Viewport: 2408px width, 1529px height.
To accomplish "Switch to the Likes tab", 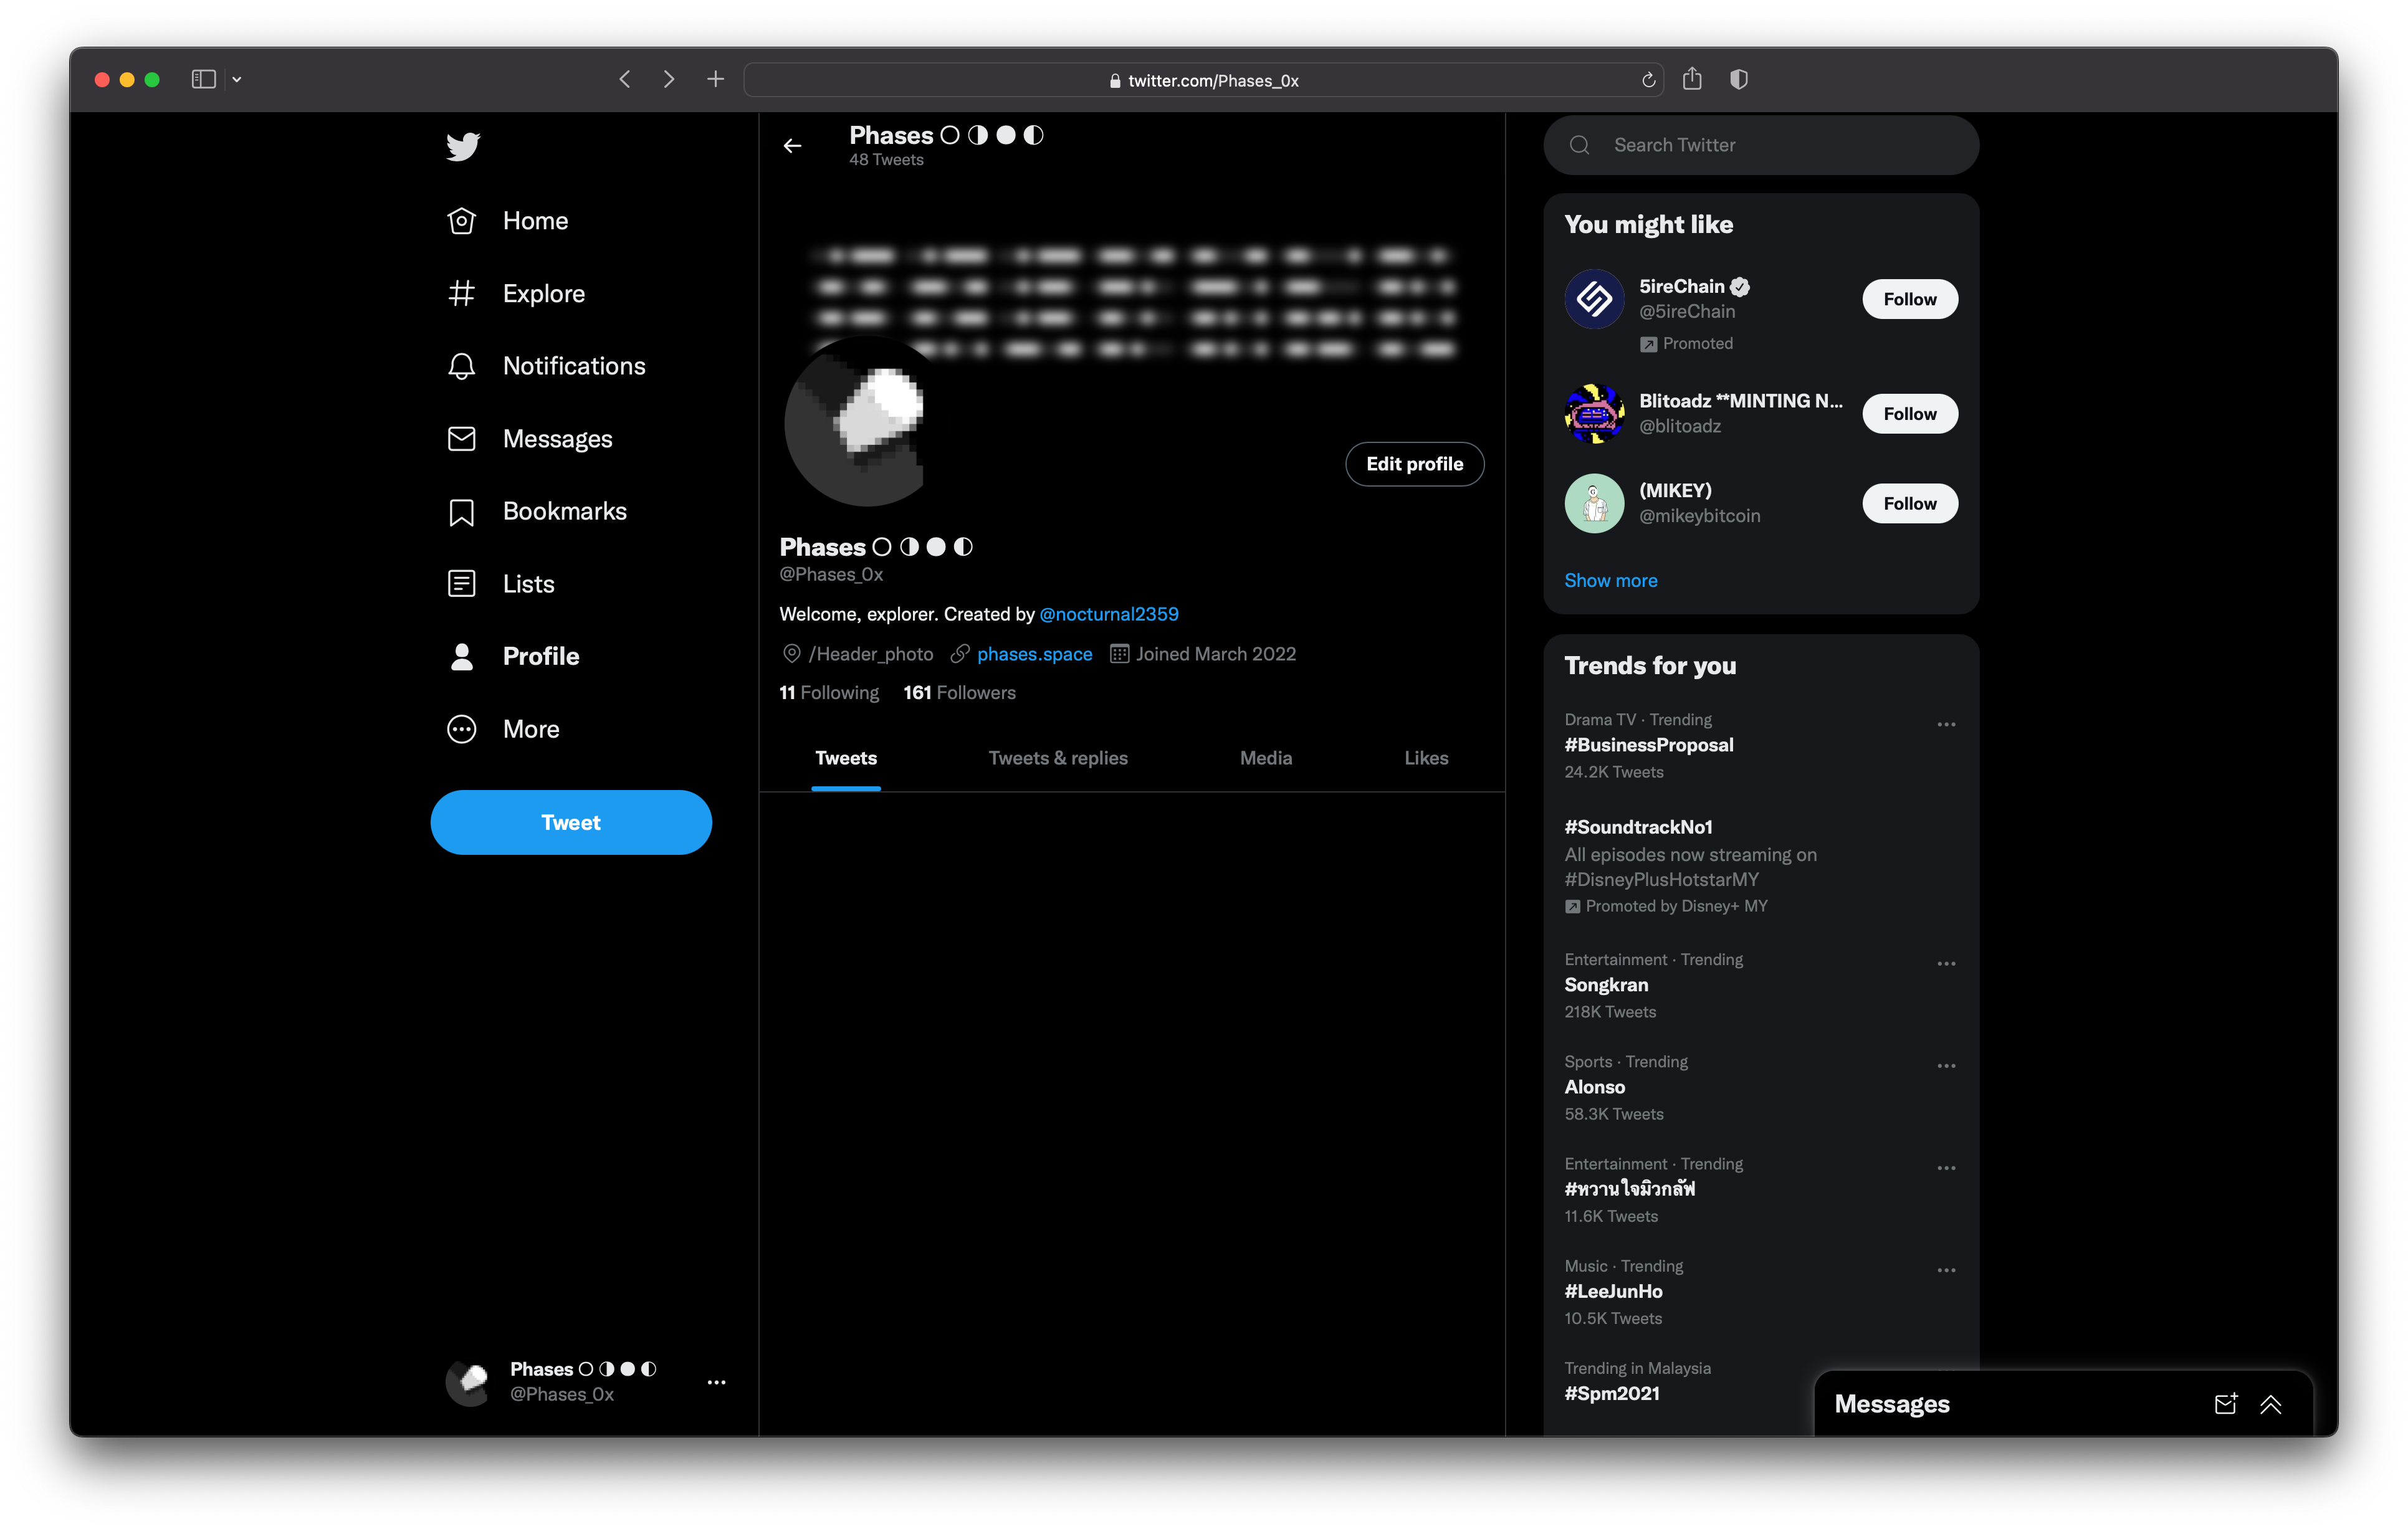I will 1425,758.
